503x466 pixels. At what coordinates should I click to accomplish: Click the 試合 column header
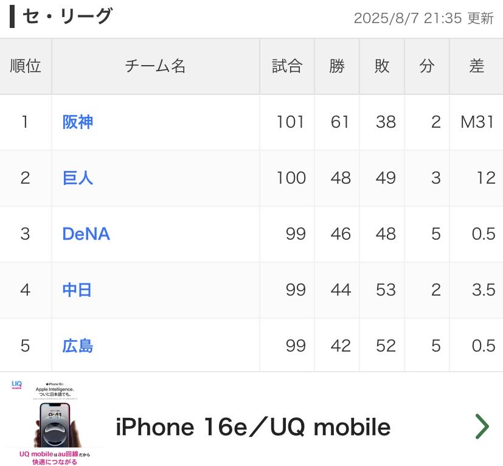coord(287,66)
